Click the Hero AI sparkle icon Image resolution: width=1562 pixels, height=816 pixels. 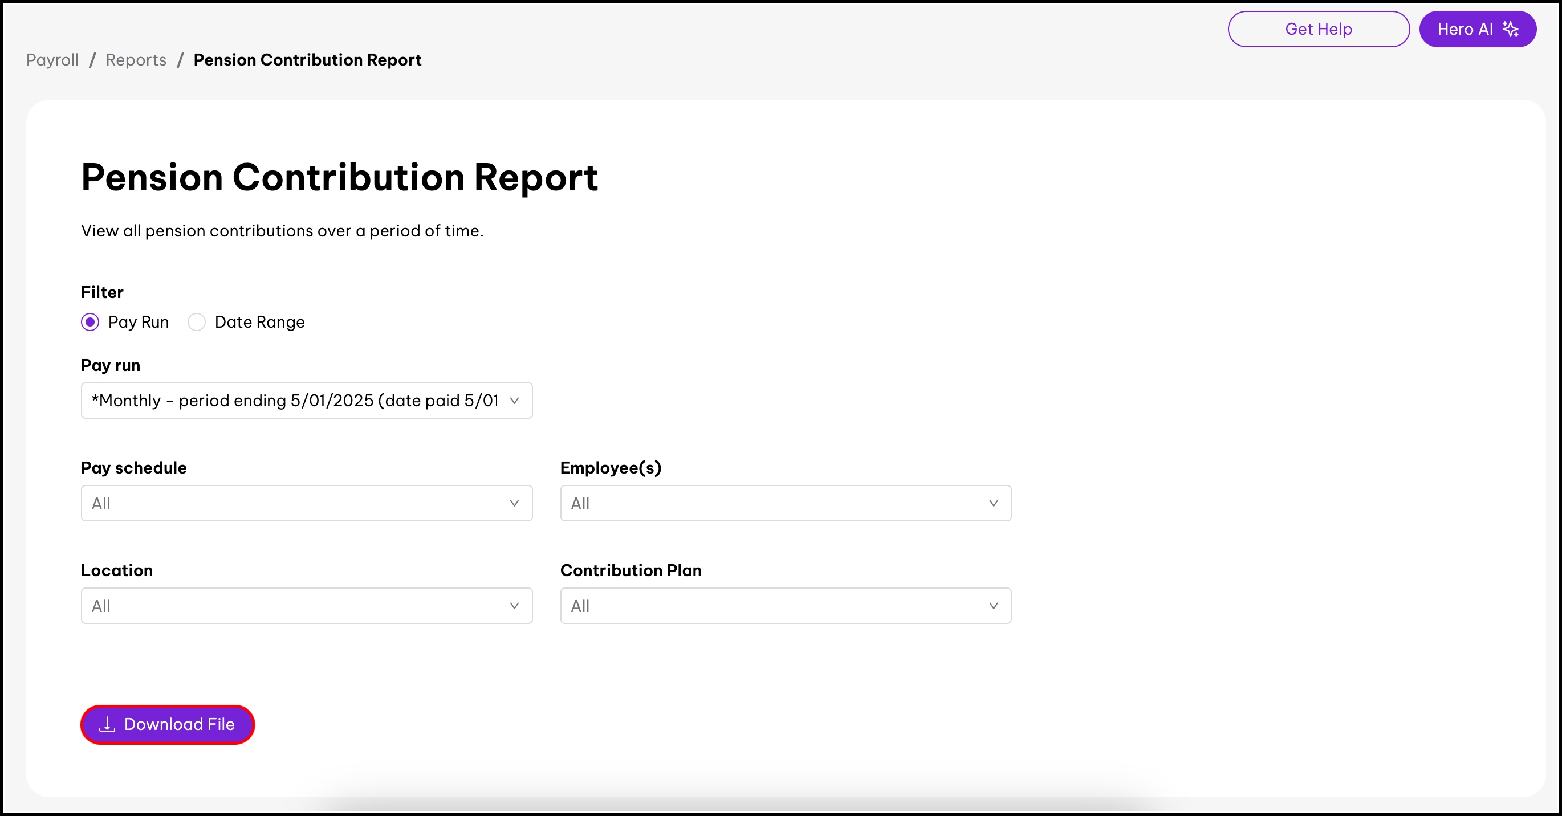tap(1511, 29)
